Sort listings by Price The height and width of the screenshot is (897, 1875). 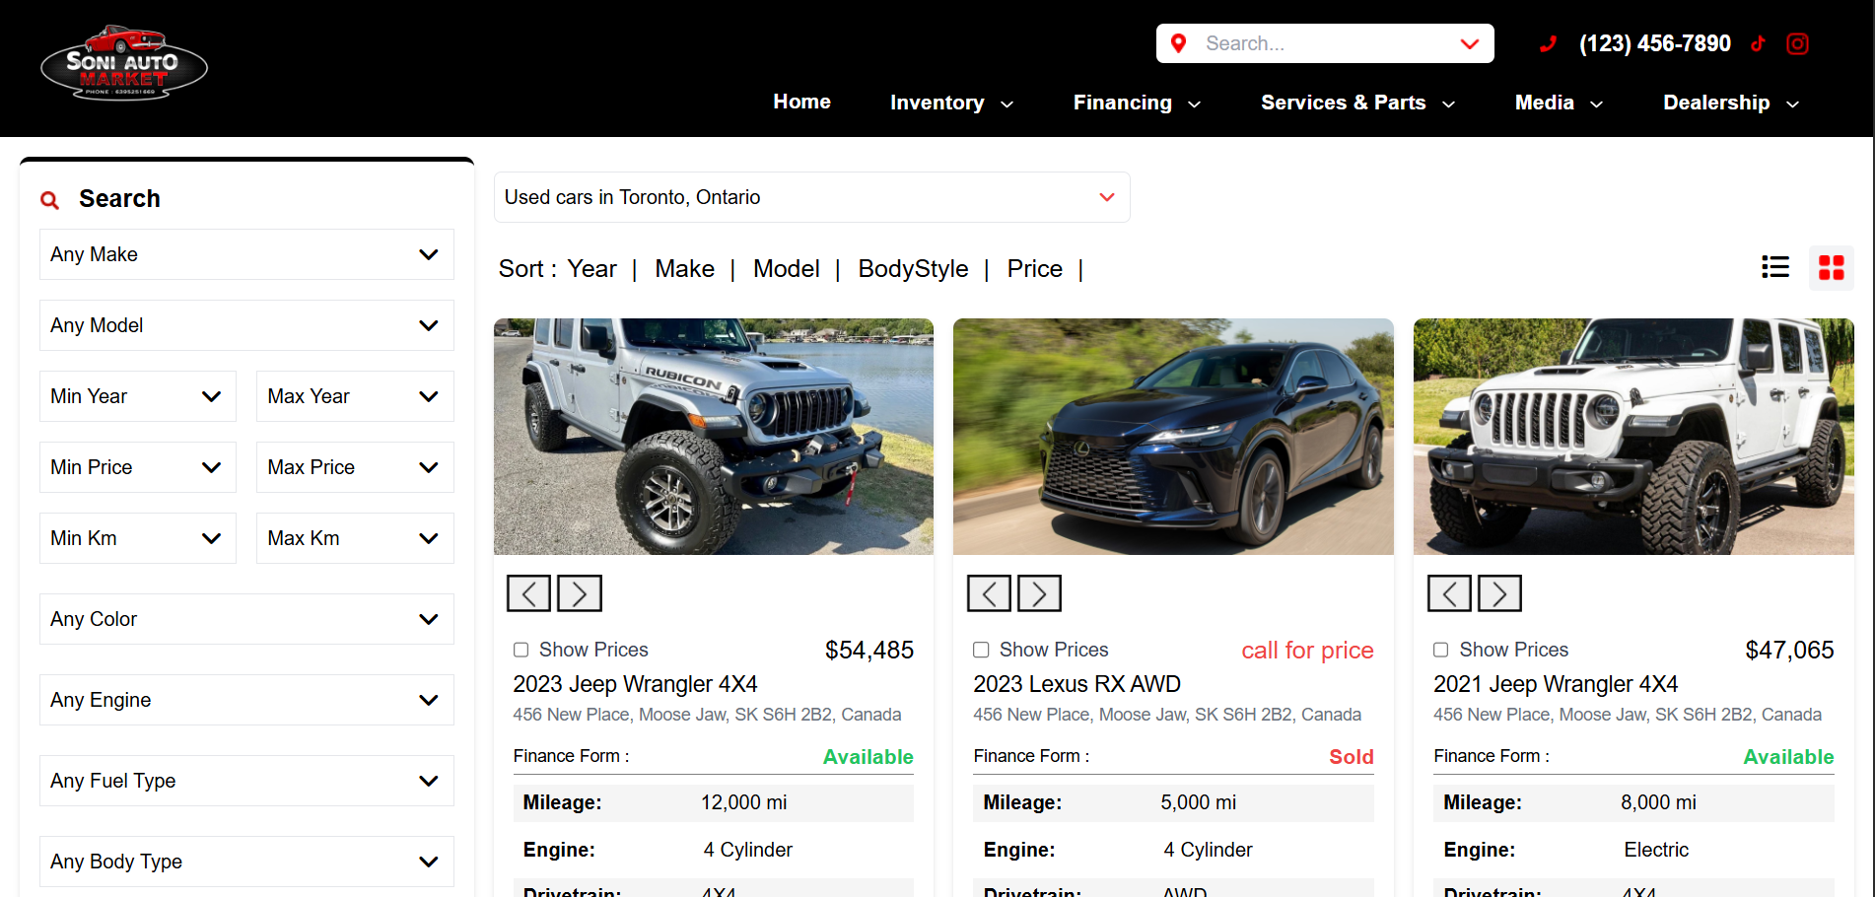1034,269
